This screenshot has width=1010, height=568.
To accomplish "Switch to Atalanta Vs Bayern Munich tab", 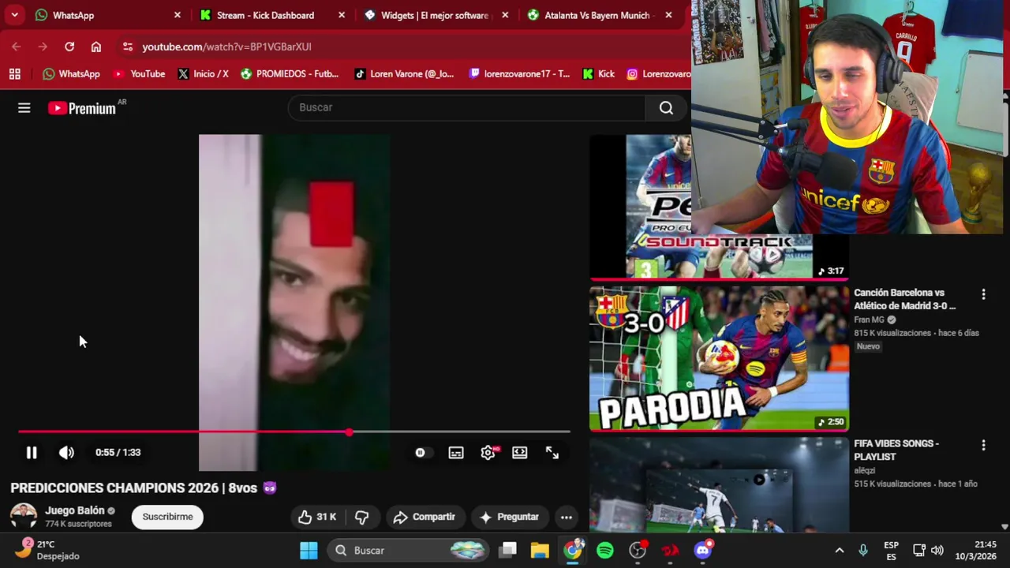I will (600, 15).
